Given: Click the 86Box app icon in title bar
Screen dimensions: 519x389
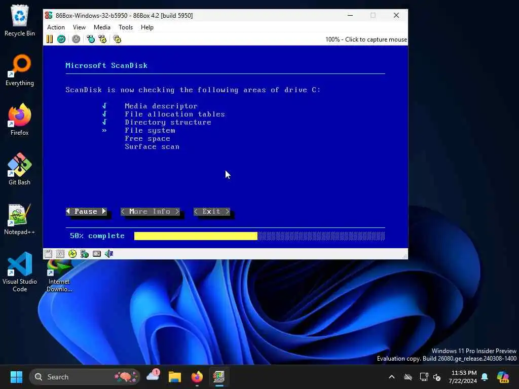Looking at the screenshot, I should click(x=49, y=15).
